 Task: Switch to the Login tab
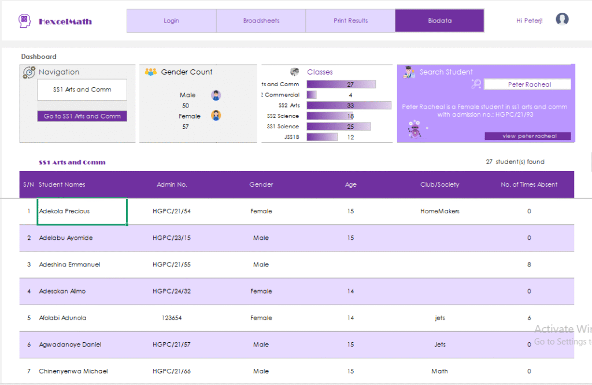tap(171, 21)
